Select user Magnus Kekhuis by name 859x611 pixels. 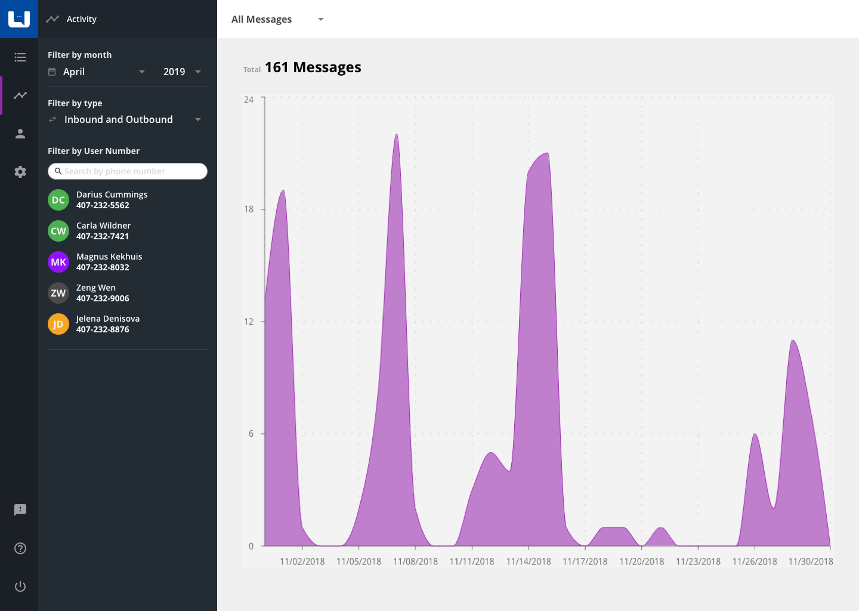pyautogui.click(x=109, y=257)
